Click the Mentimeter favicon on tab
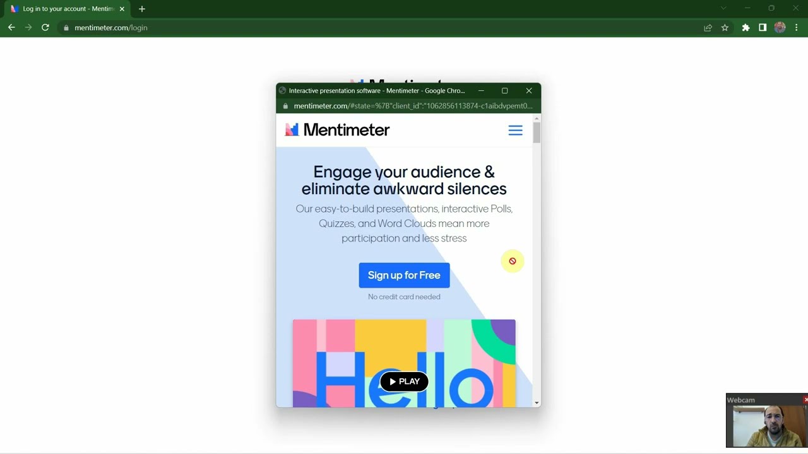The image size is (808, 454). point(15,9)
